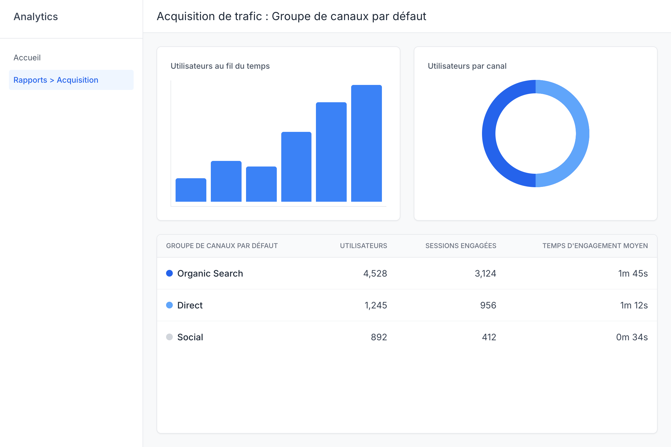Click the Utilisateurs par canal chart title
The height and width of the screenshot is (447, 671).
(467, 66)
